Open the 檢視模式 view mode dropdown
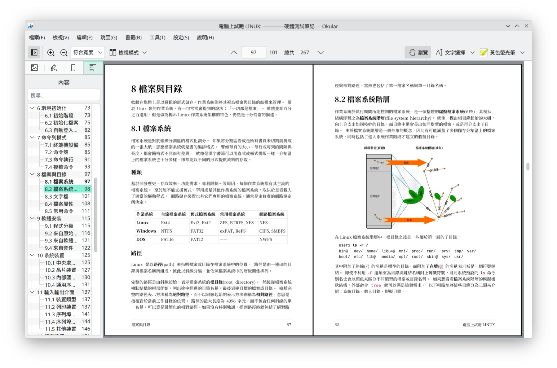 point(128,53)
